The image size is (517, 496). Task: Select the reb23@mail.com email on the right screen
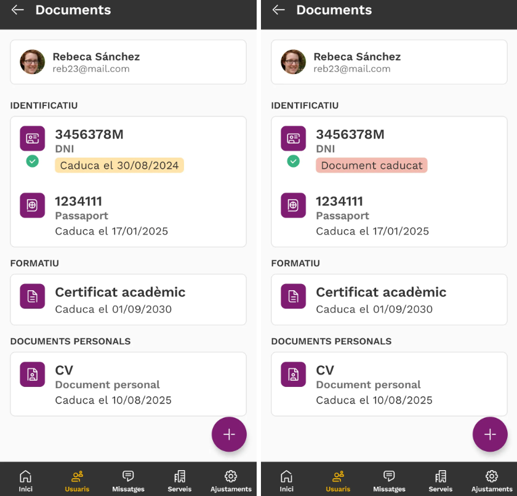pos(351,69)
